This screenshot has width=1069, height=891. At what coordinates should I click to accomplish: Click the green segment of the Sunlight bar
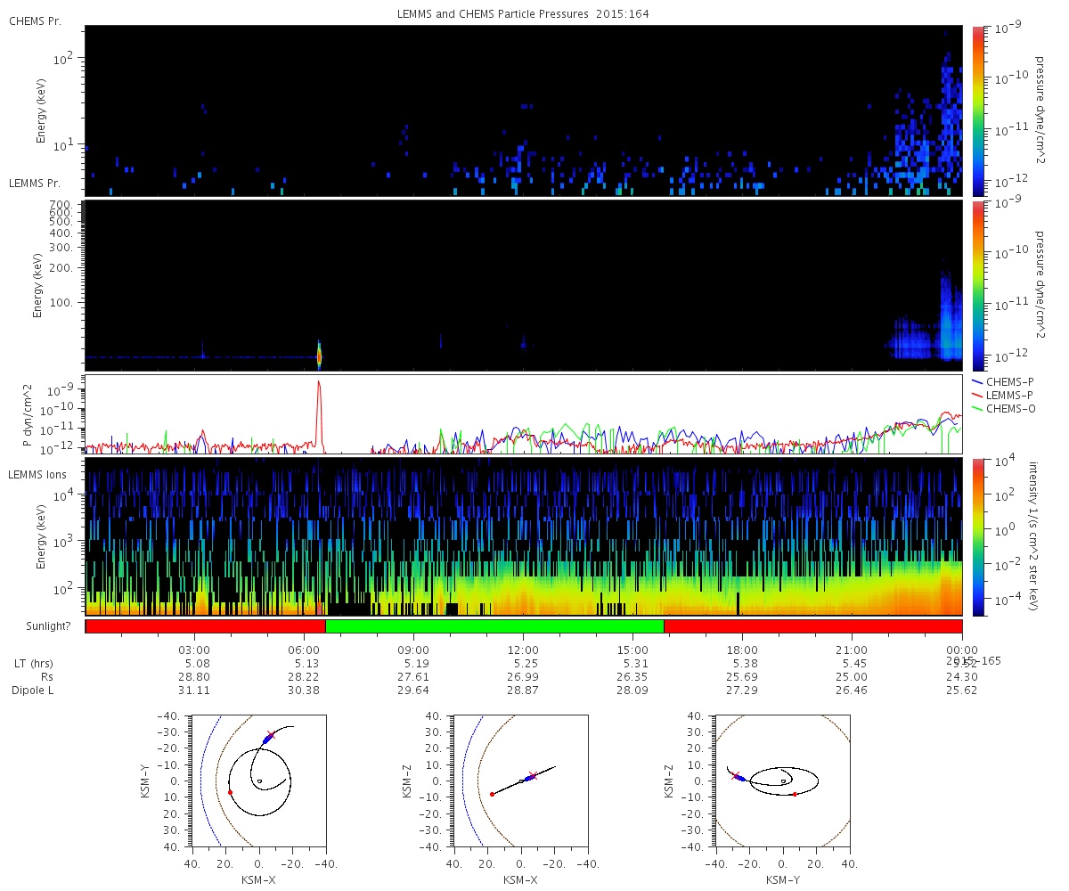(494, 626)
